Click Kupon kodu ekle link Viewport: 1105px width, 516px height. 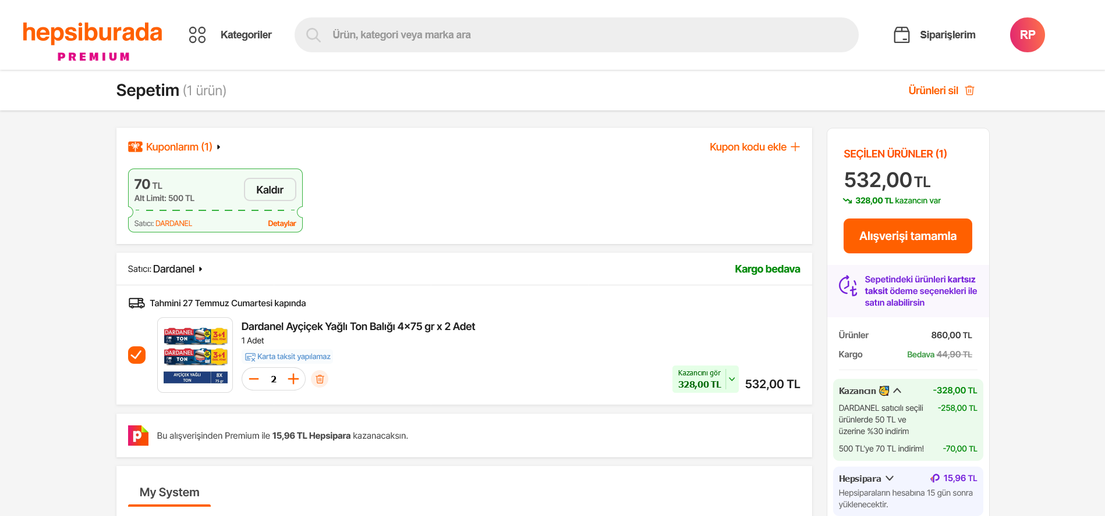754,147
